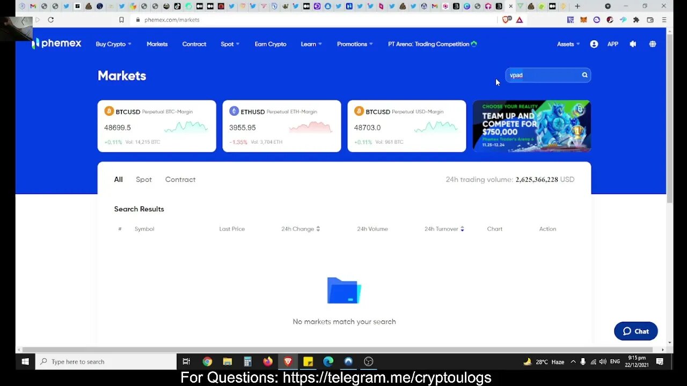687x386 pixels.
Task: Expand the Assets dropdown
Action: coord(568,44)
